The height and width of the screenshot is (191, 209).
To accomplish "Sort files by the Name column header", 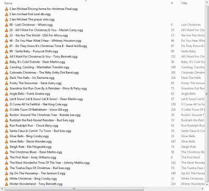I will point(8,3).
